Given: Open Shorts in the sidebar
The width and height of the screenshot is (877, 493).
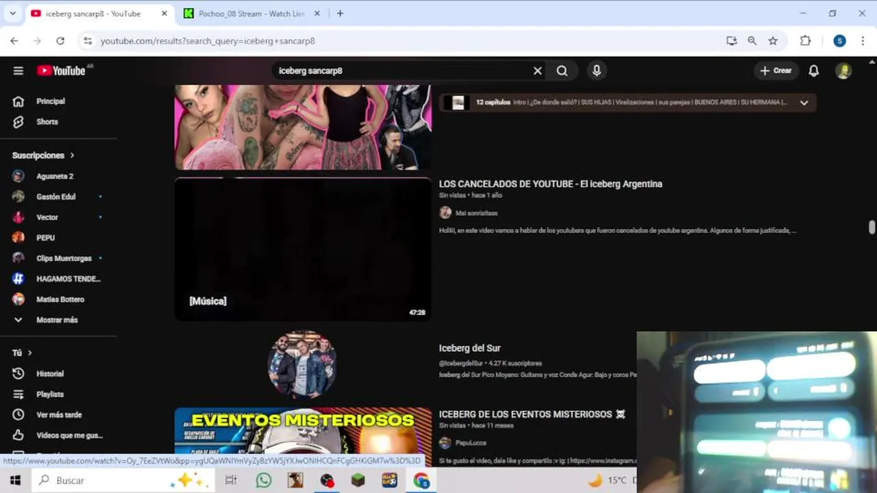Looking at the screenshot, I should click(47, 122).
